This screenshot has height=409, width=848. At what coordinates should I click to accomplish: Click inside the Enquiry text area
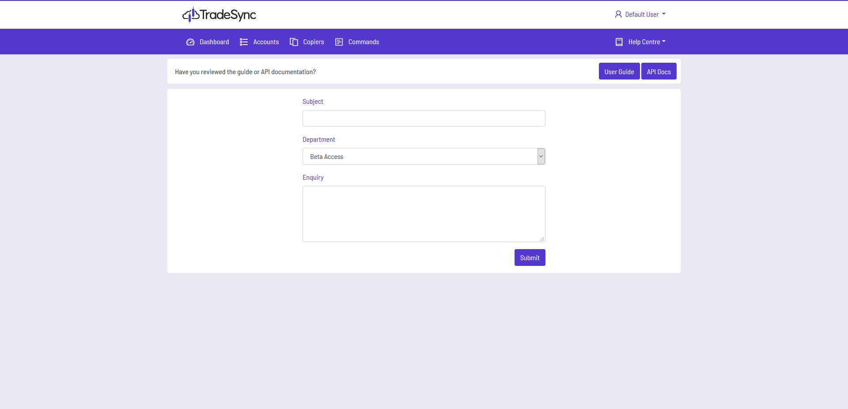[x=424, y=214]
